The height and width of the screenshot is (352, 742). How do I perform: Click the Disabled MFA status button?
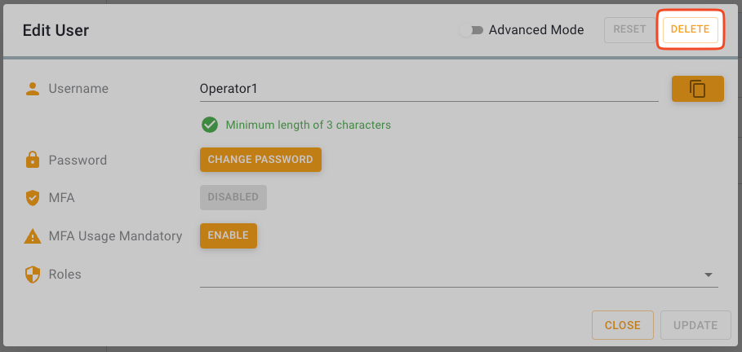233,197
